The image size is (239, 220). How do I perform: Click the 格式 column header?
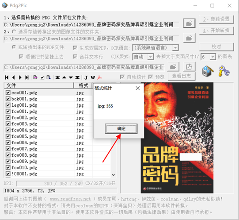pyautogui.click(x=83, y=85)
